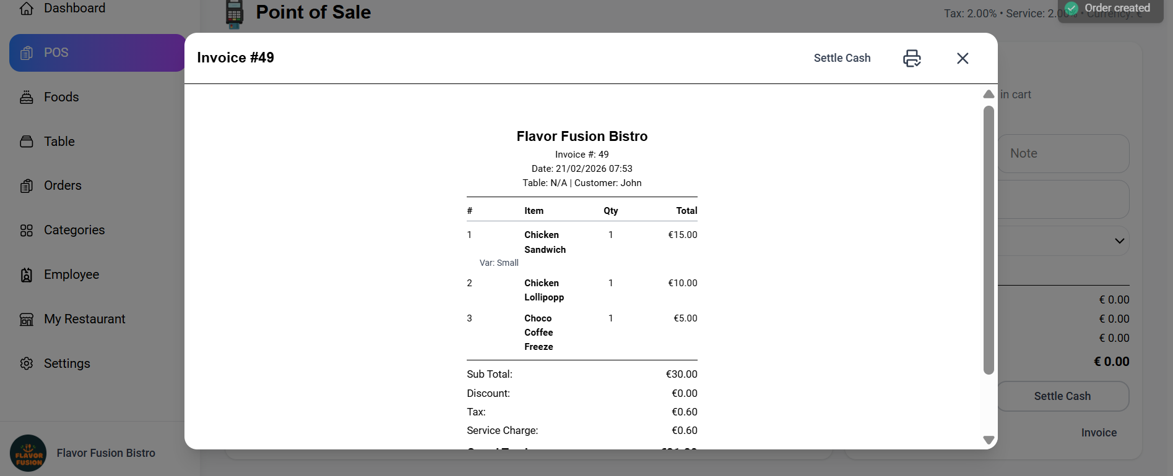Click the Note input field
Viewport: 1173px width, 476px height.
point(1063,153)
